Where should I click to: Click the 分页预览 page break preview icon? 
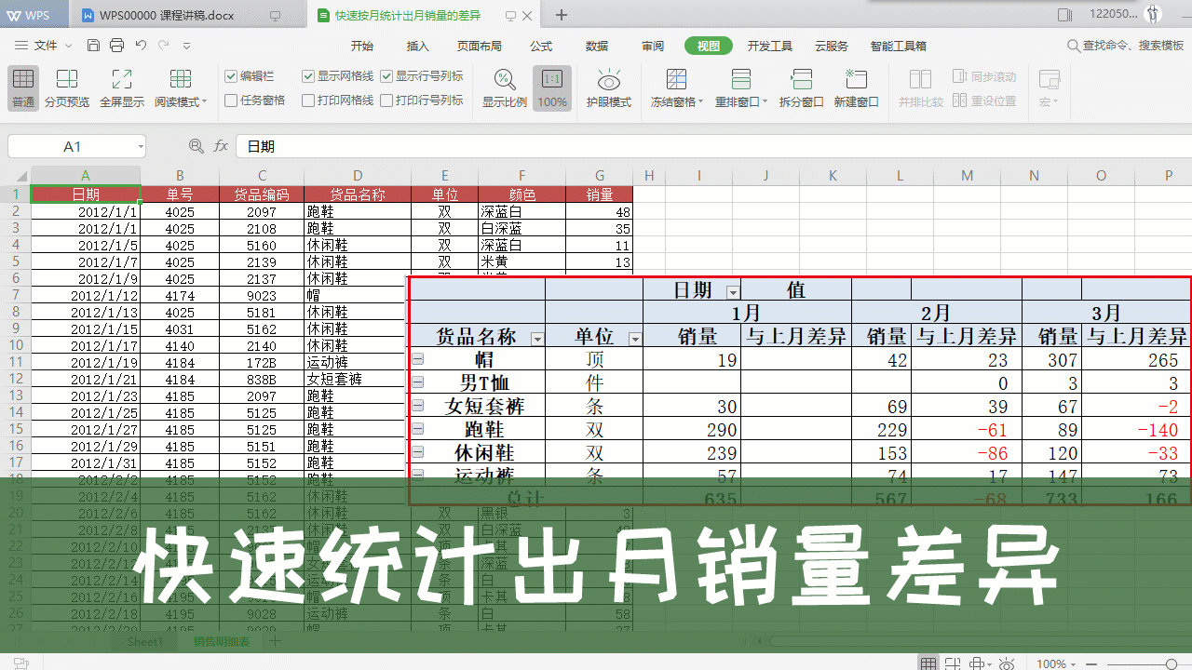(x=67, y=88)
